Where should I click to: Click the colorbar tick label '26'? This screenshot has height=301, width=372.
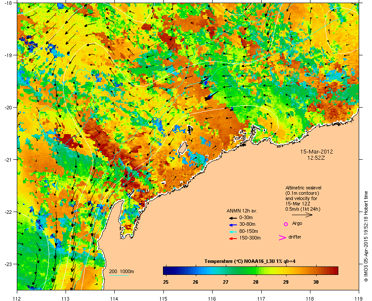click(x=195, y=282)
